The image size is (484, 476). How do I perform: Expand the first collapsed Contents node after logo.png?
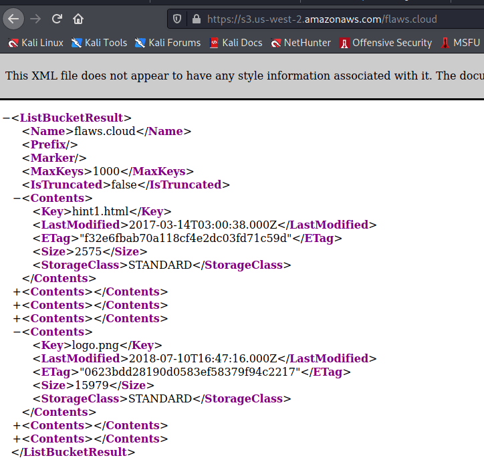(17, 425)
